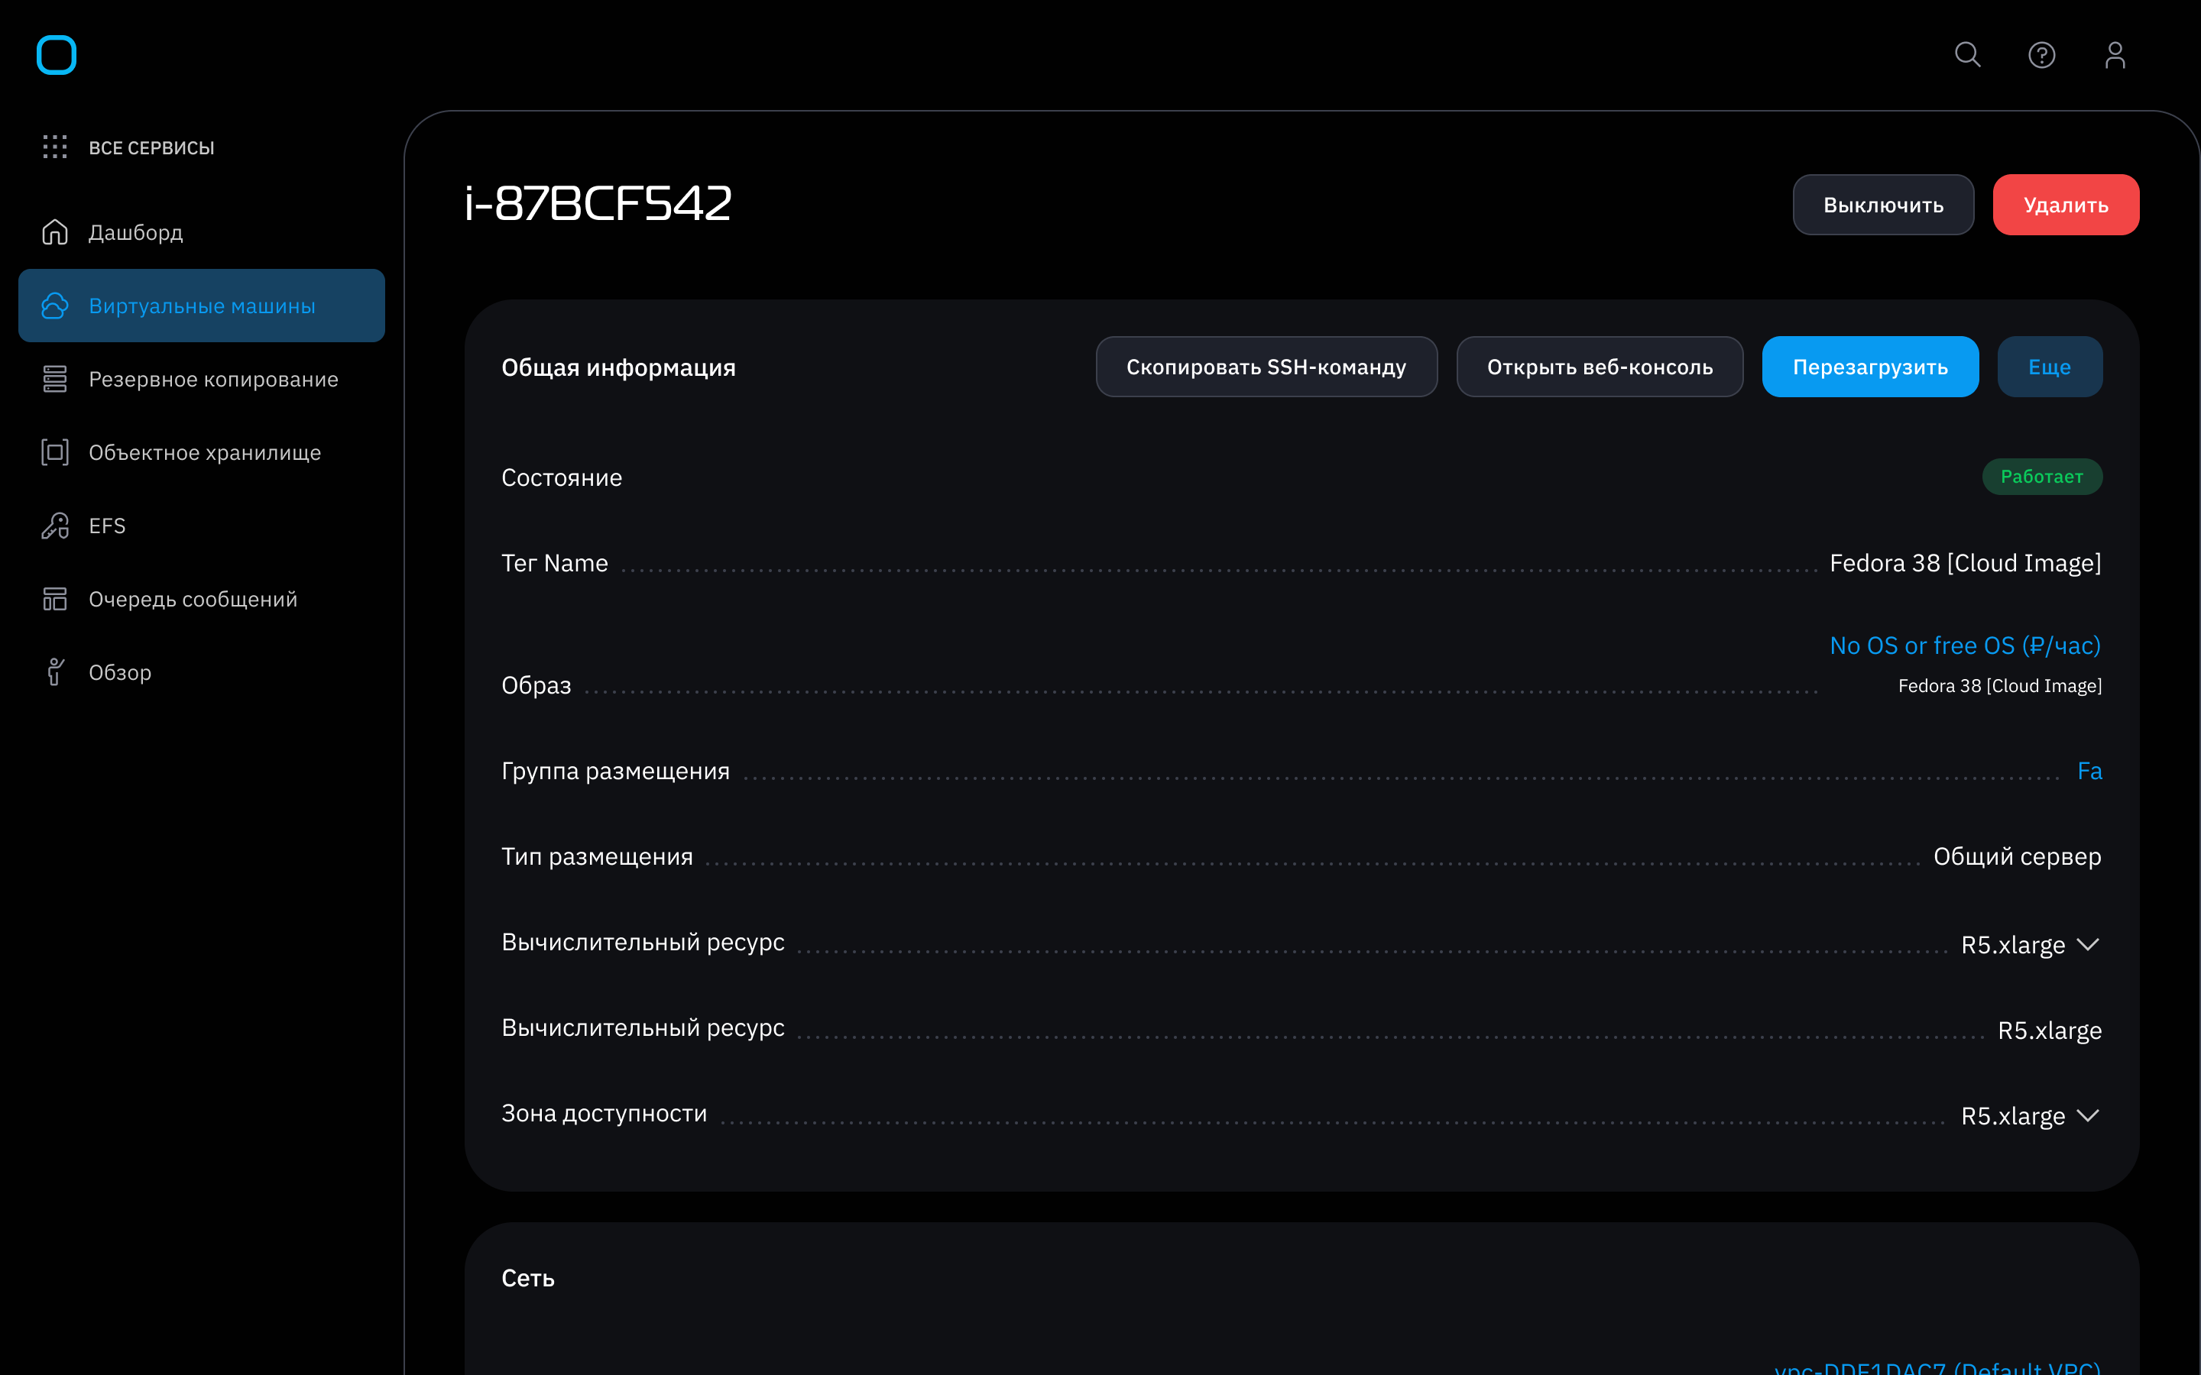Click Fedora 38 value in Тег Name row
Image resolution: width=2201 pixels, height=1375 pixels.
pos(1965,564)
